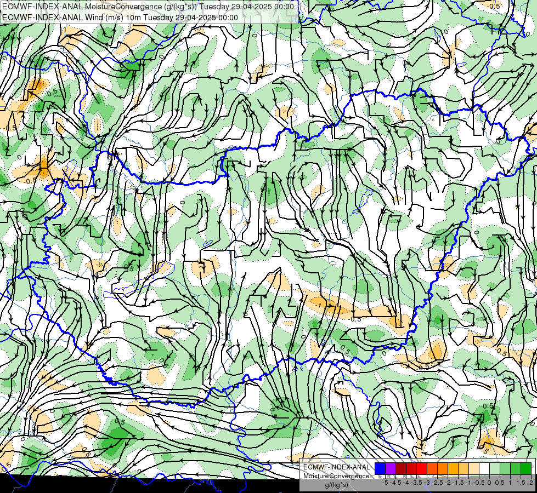
Task: Click the MoistureConvergence label in the legend
Action: (x=336, y=476)
